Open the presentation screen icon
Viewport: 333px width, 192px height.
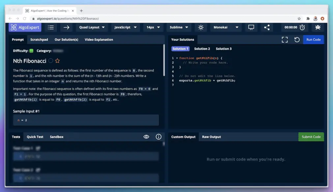pyautogui.click(x=251, y=27)
